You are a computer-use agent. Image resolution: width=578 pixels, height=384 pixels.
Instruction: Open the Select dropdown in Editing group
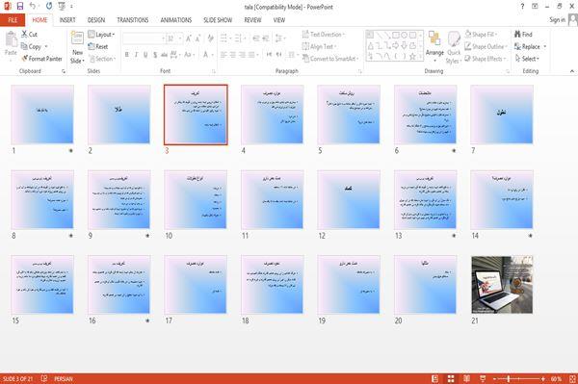527,59
